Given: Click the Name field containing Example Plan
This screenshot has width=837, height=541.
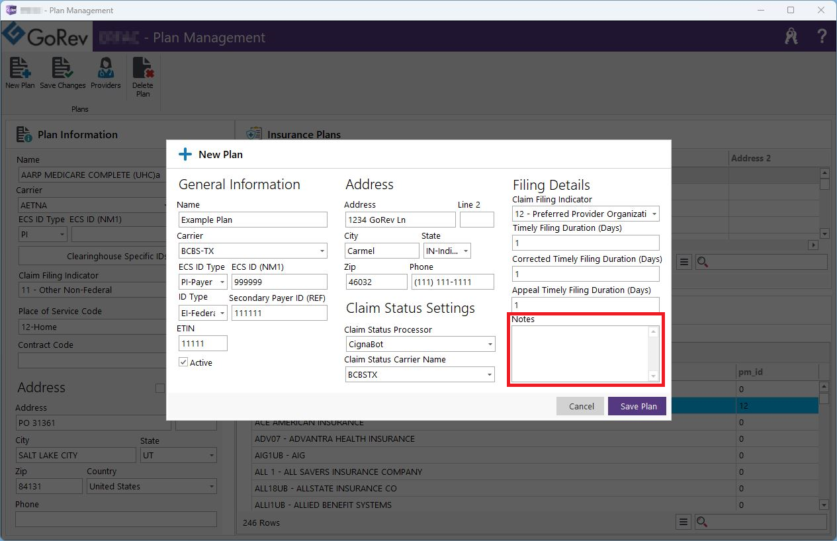Looking at the screenshot, I should [253, 220].
